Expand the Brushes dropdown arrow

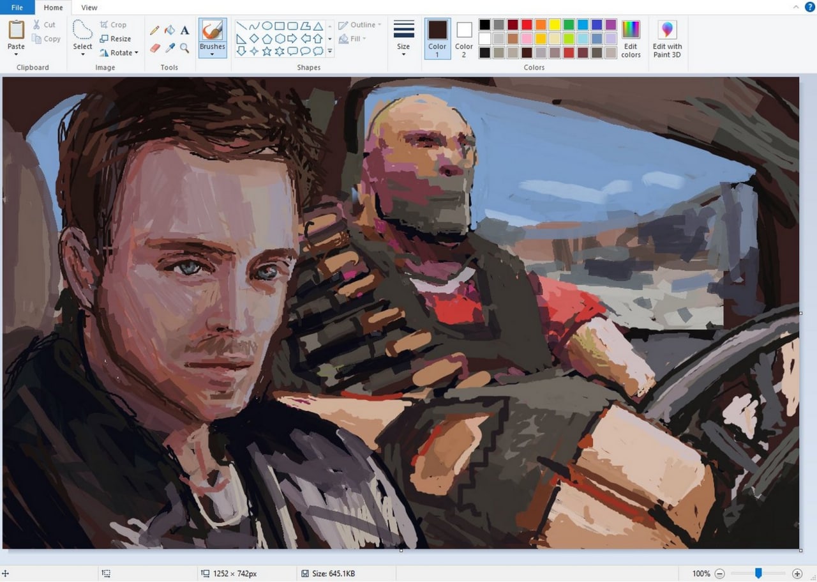(212, 55)
